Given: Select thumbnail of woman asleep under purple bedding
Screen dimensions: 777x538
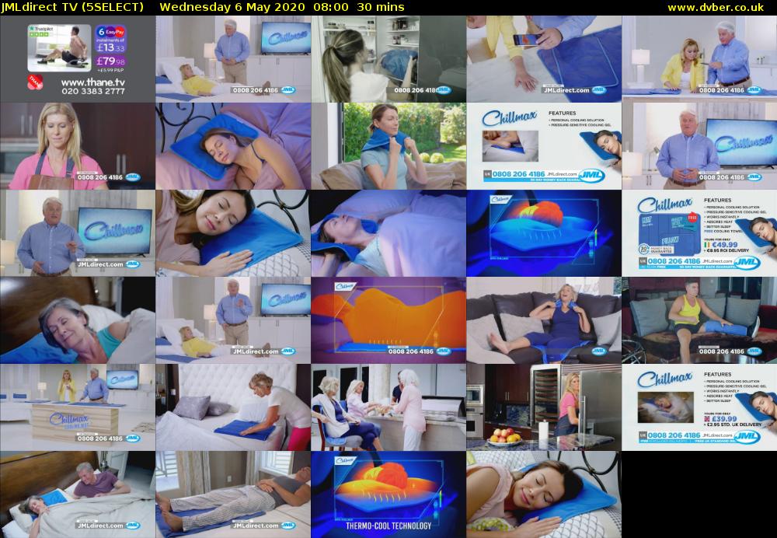Looking at the screenshot, I should tap(233, 146).
